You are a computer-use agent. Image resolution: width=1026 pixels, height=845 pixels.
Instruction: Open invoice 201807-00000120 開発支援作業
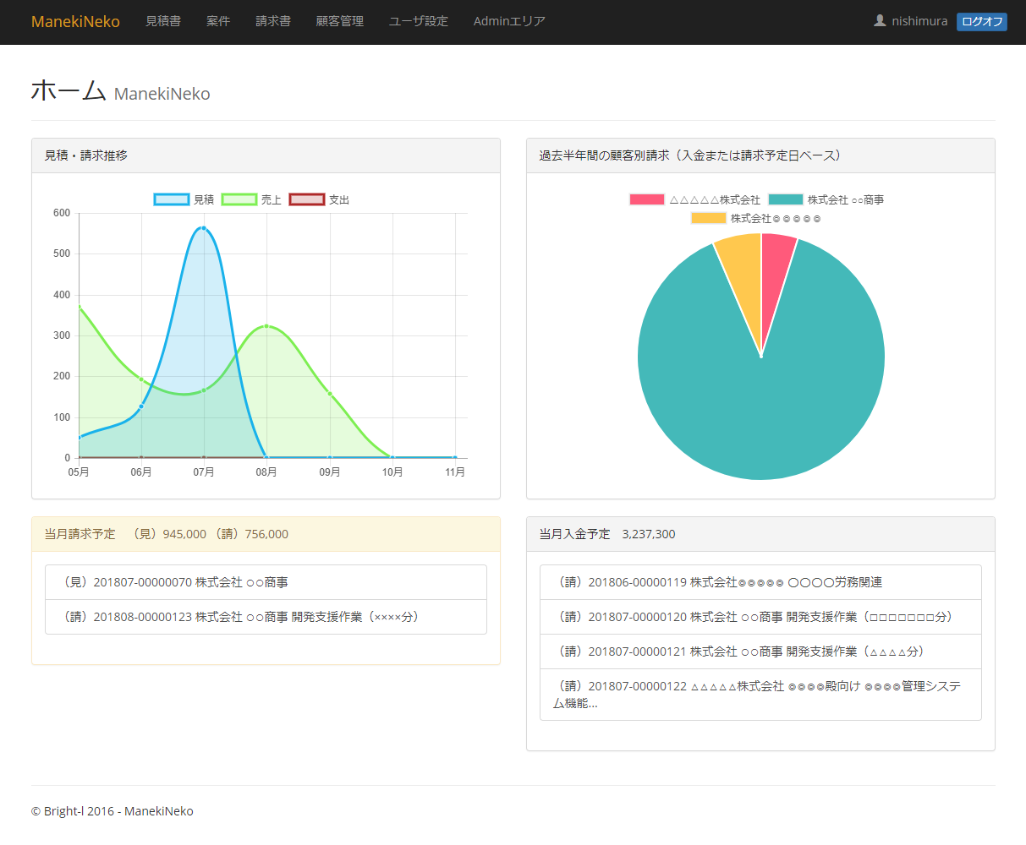(x=760, y=617)
